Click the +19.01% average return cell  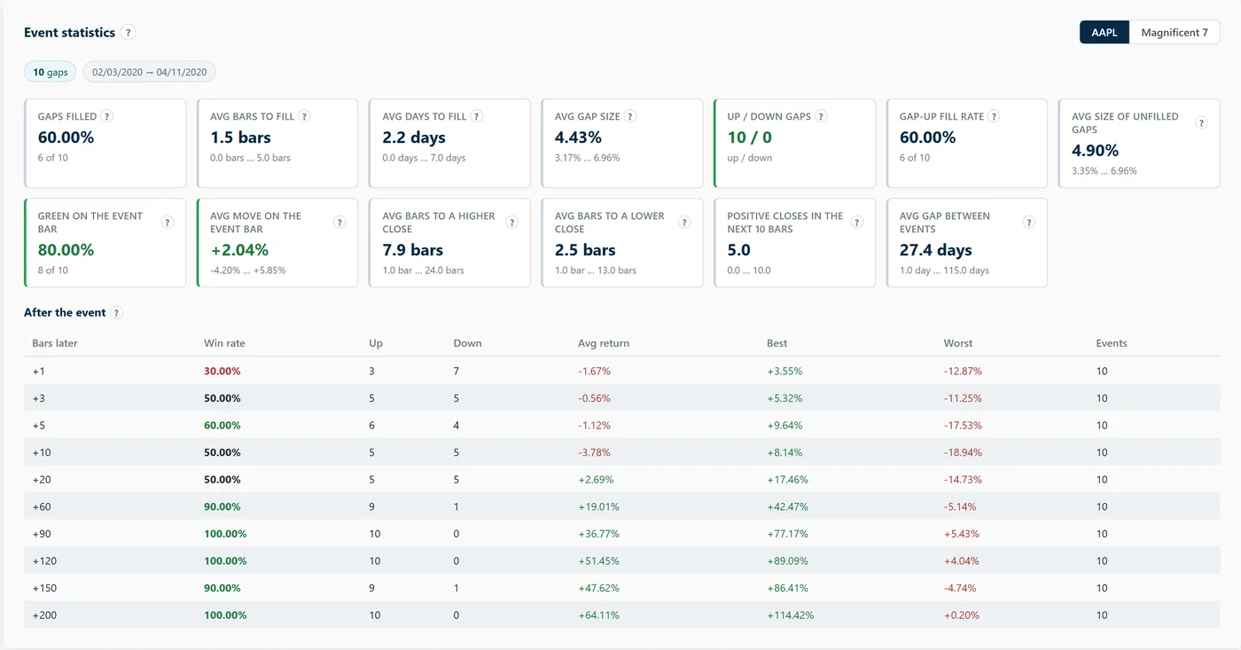click(598, 507)
